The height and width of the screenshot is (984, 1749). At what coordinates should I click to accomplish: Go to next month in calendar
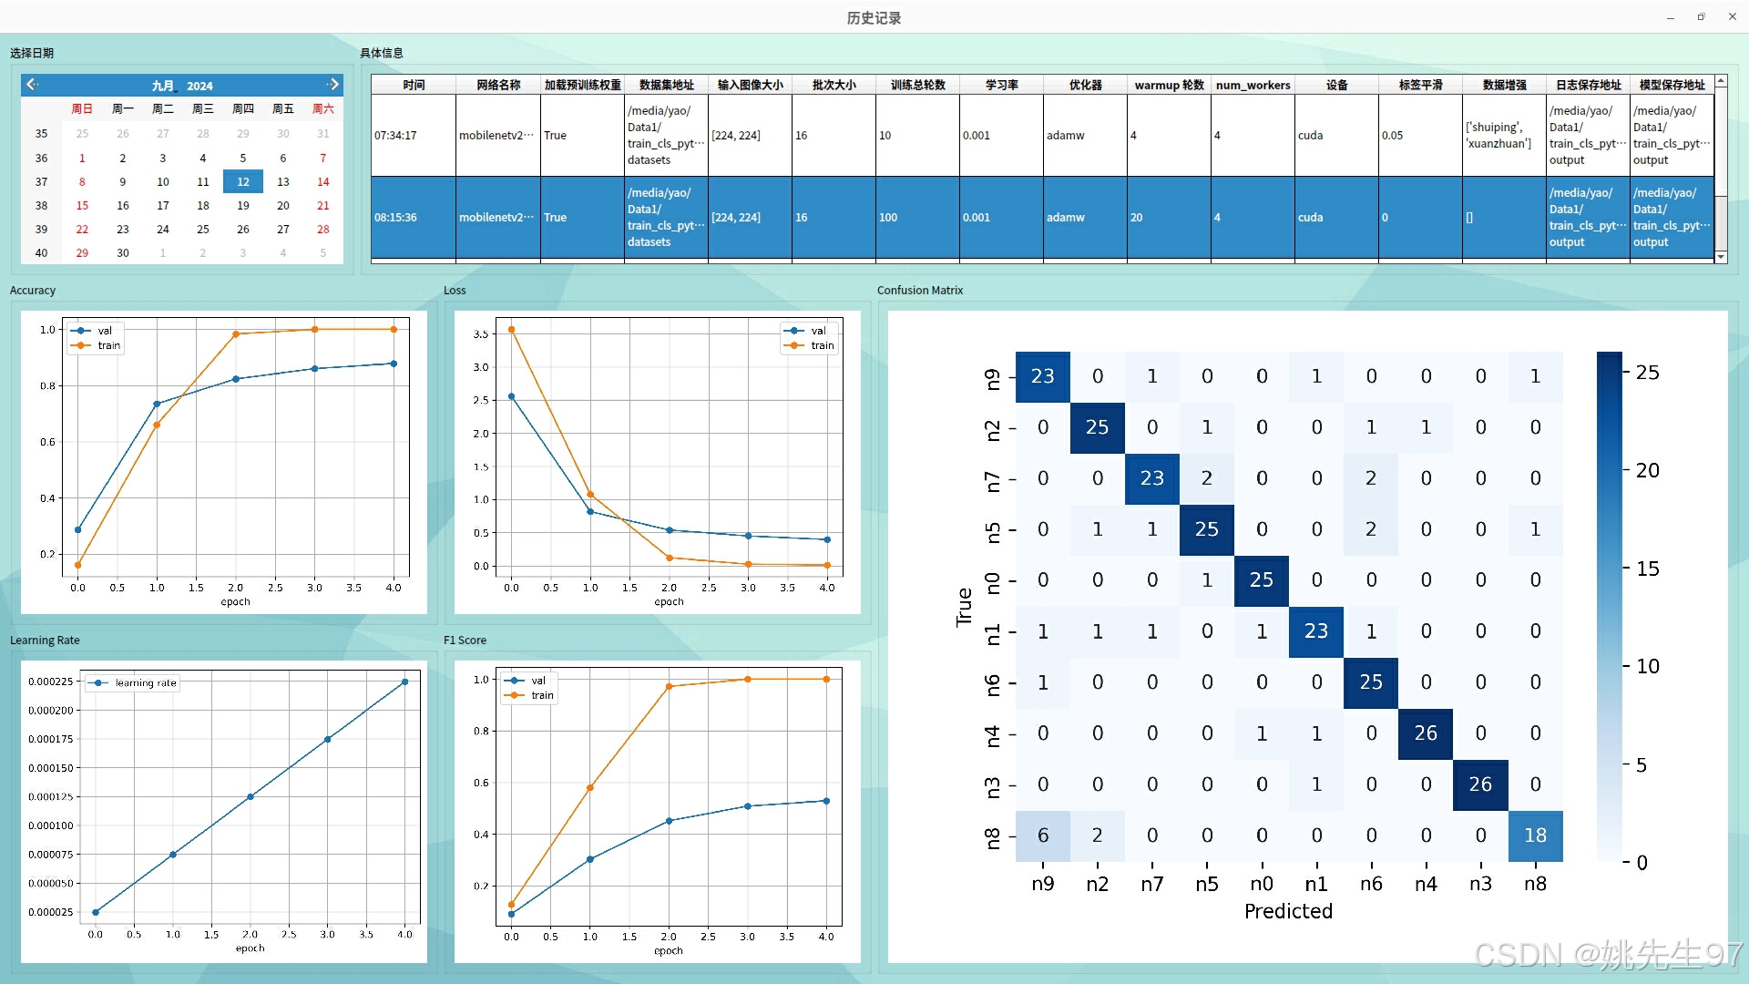[333, 85]
